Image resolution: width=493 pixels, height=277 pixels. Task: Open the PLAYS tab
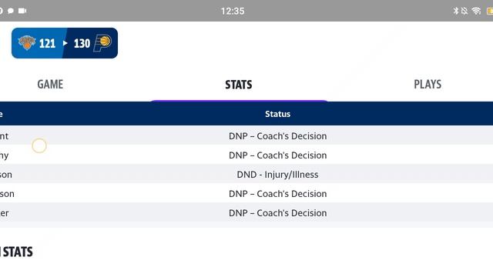coord(428,84)
